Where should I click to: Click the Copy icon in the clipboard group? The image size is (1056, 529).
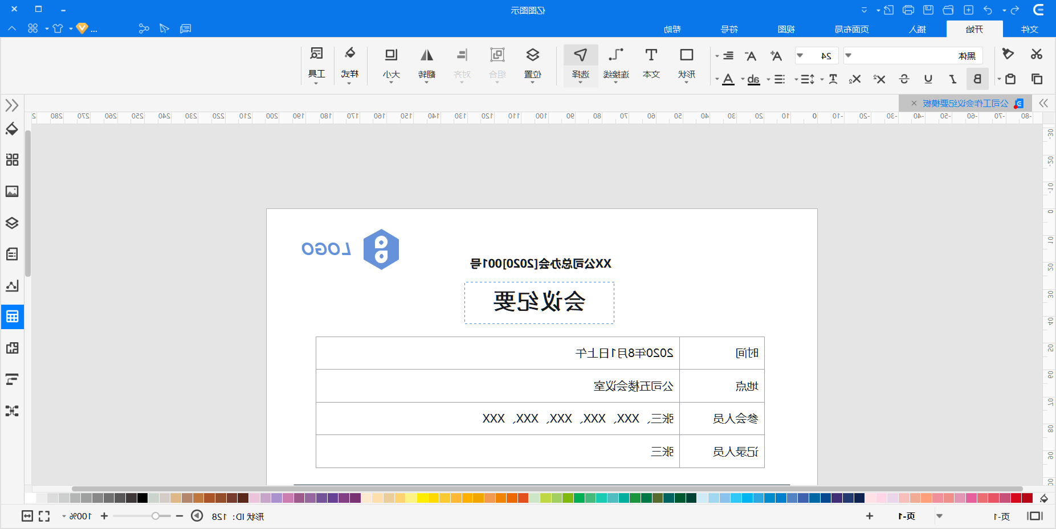point(1037,79)
